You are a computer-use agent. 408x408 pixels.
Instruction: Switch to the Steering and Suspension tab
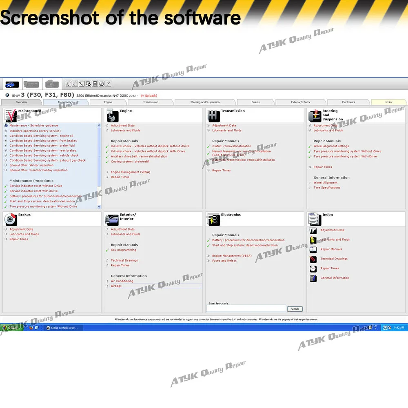pyautogui.click(x=205, y=102)
